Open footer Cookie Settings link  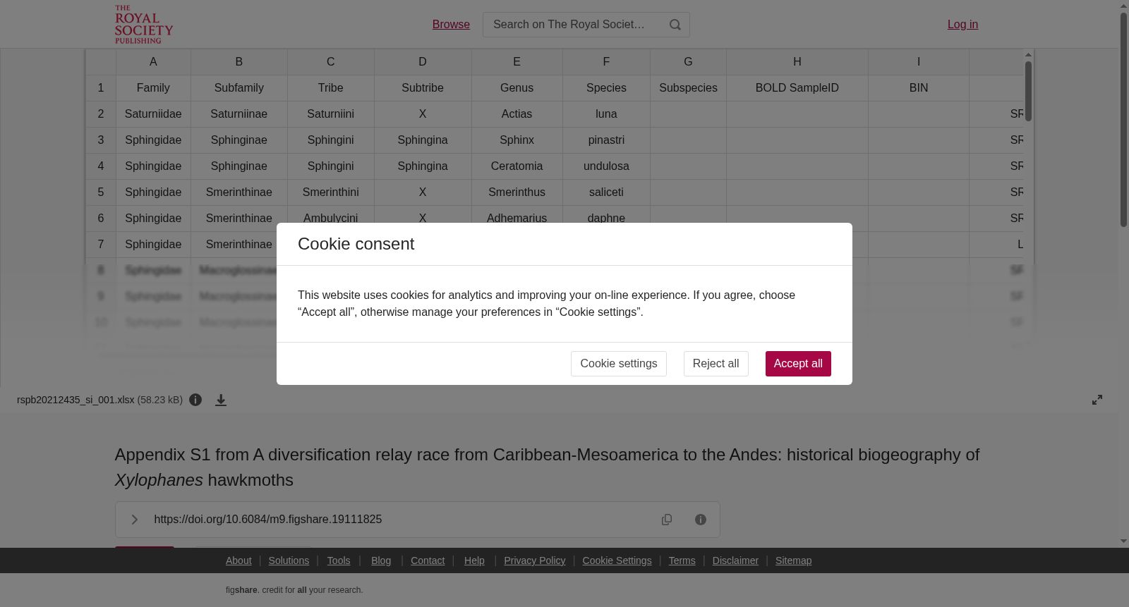click(x=617, y=560)
